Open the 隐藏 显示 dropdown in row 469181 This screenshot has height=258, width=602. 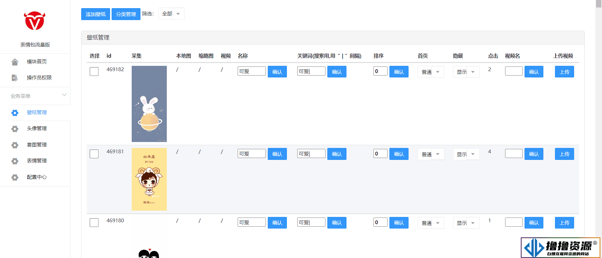point(466,154)
